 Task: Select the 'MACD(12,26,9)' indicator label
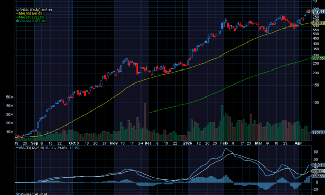point(32,148)
